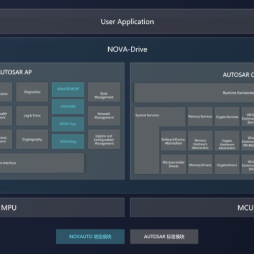Click the Cryptography block

tap(32, 139)
